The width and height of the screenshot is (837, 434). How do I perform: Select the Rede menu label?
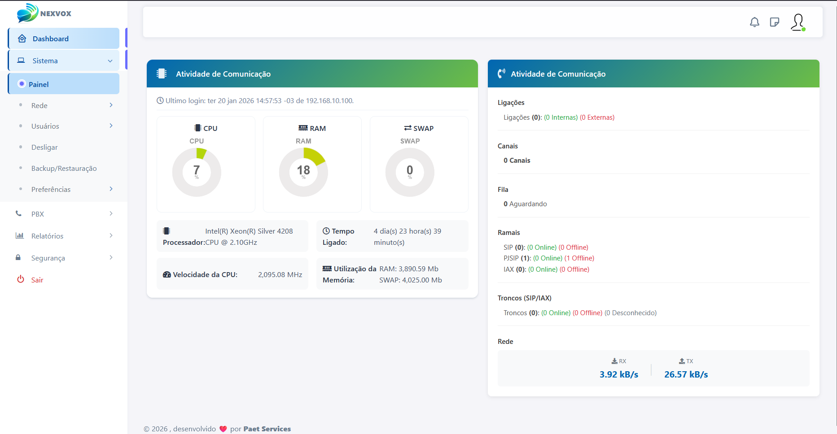39,105
